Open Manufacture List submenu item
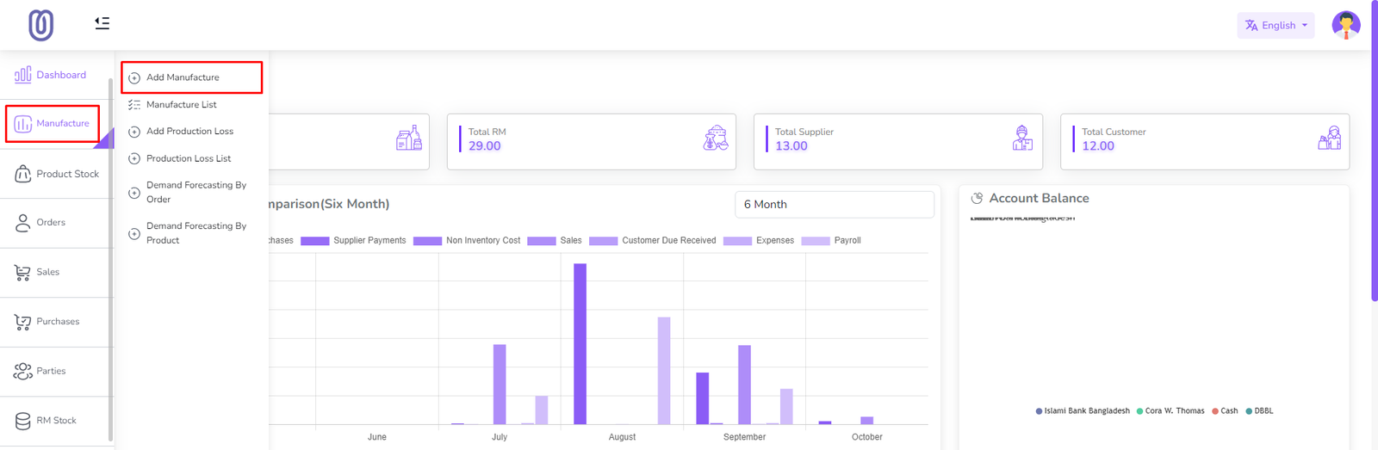The width and height of the screenshot is (1378, 450). [181, 105]
